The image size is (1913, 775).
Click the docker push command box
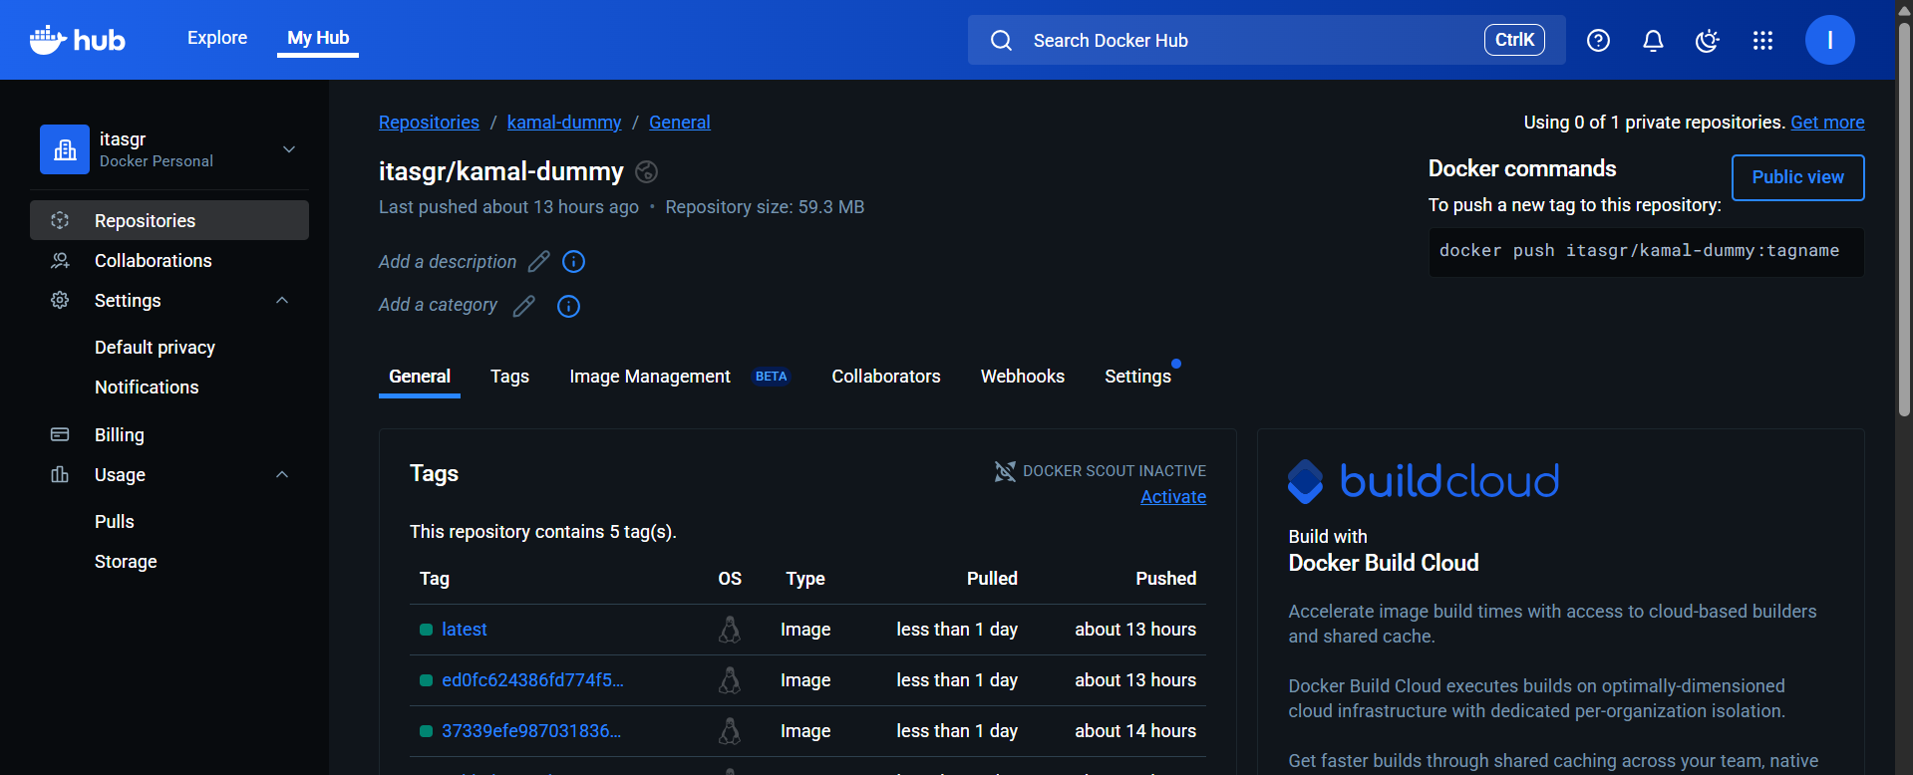coord(1646,252)
